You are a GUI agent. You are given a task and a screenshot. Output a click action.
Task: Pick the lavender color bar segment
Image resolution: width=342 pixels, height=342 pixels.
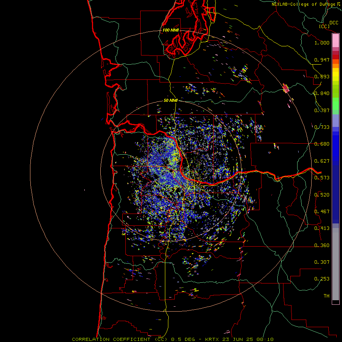coord(336,121)
